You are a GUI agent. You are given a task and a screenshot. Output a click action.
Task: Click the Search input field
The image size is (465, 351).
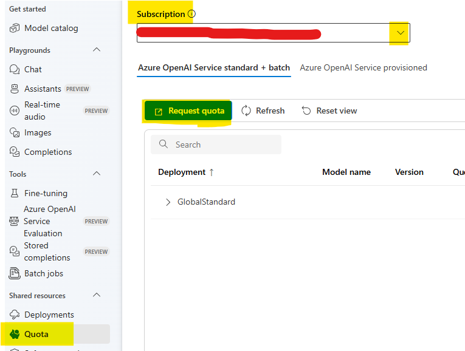[x=216, y=145]
